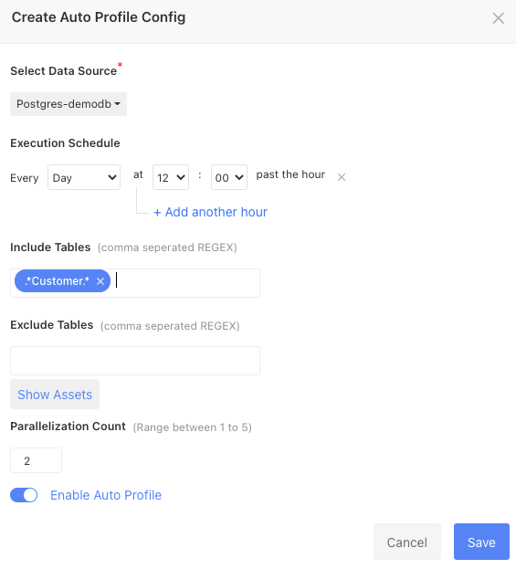Click the chevron arrow in Day selector
This screenshot has width=516, height=569.
[x=112, y=177]
